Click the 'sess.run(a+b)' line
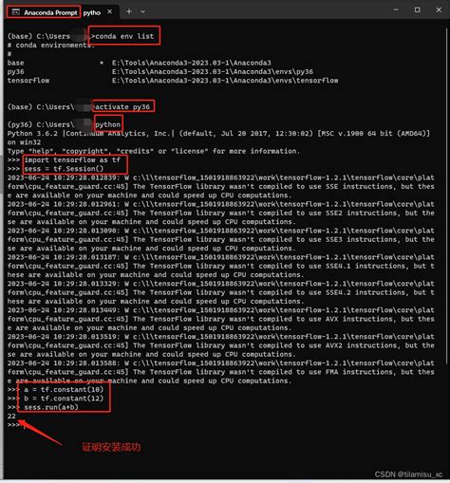Screen dimensions: 450x483 pos(51,407)
